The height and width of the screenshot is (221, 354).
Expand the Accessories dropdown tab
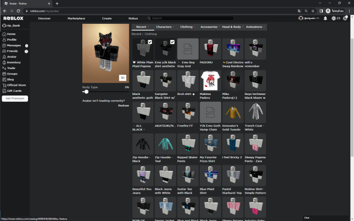(x=210, y=27)
